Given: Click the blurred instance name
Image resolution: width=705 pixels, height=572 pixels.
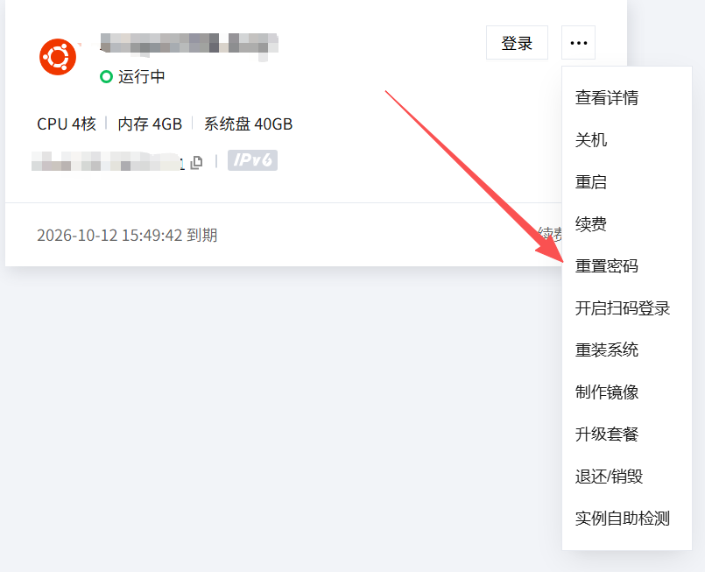Looking at the screenshot, I should coord(189,45).
